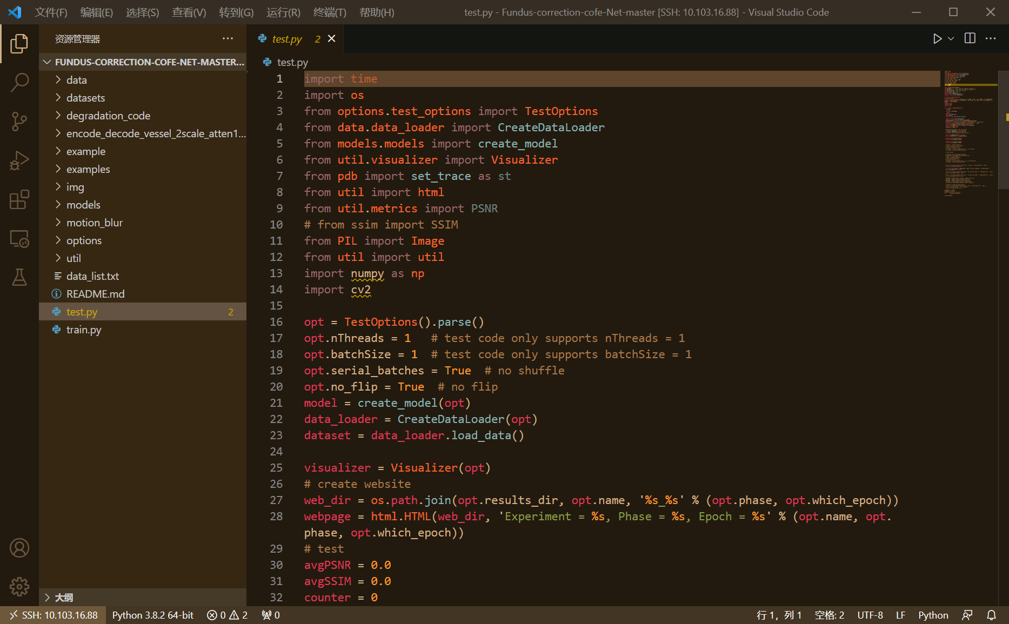Screen dimensions: 1009x624
Task: Open the 终端(T) menu
Action: pyautogui.click(x=330, y=12)
